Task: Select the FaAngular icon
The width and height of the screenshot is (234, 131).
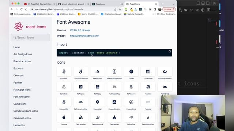Action: pos(98,102)
